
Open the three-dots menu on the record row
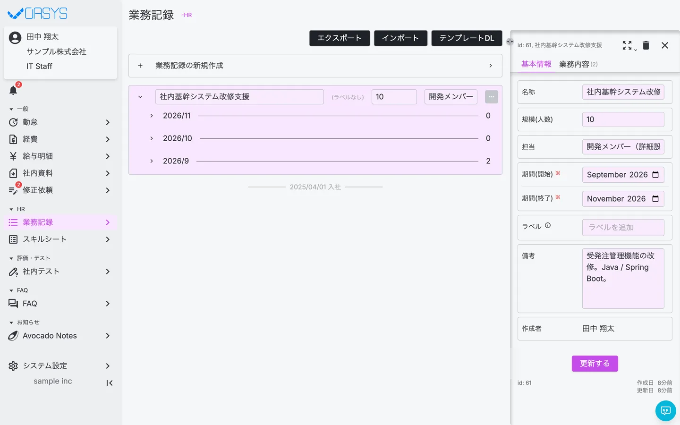coord(492,97)
